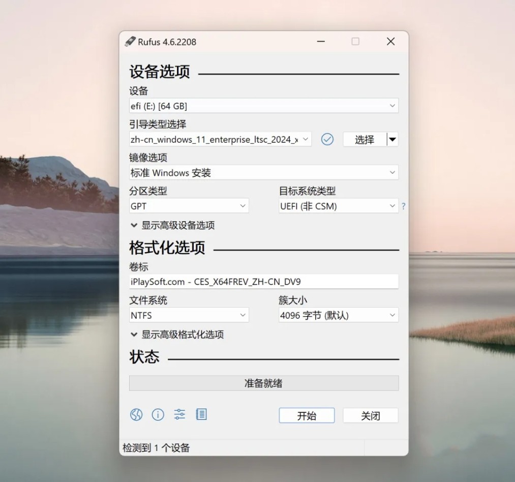Click the 选择 button to pick an ISO

(x=365, y=139)
